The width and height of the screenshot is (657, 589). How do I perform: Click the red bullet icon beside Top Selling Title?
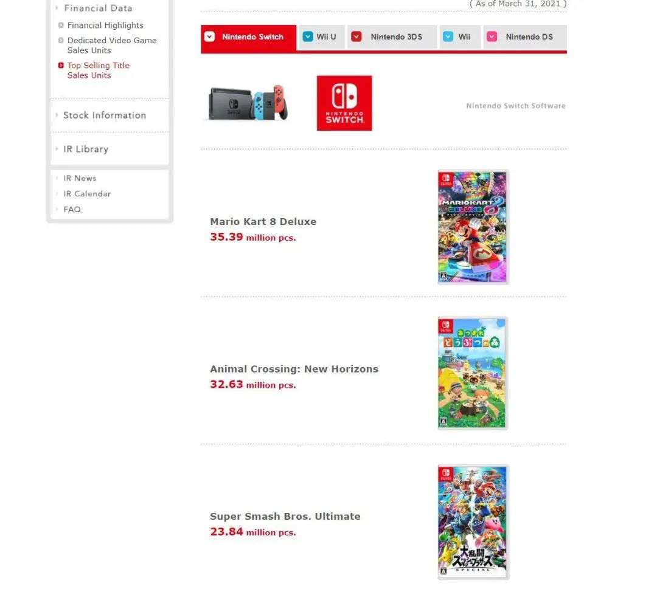pos(61,65)
